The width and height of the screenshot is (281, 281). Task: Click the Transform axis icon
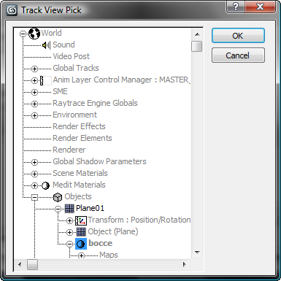[x=81, y=220]
